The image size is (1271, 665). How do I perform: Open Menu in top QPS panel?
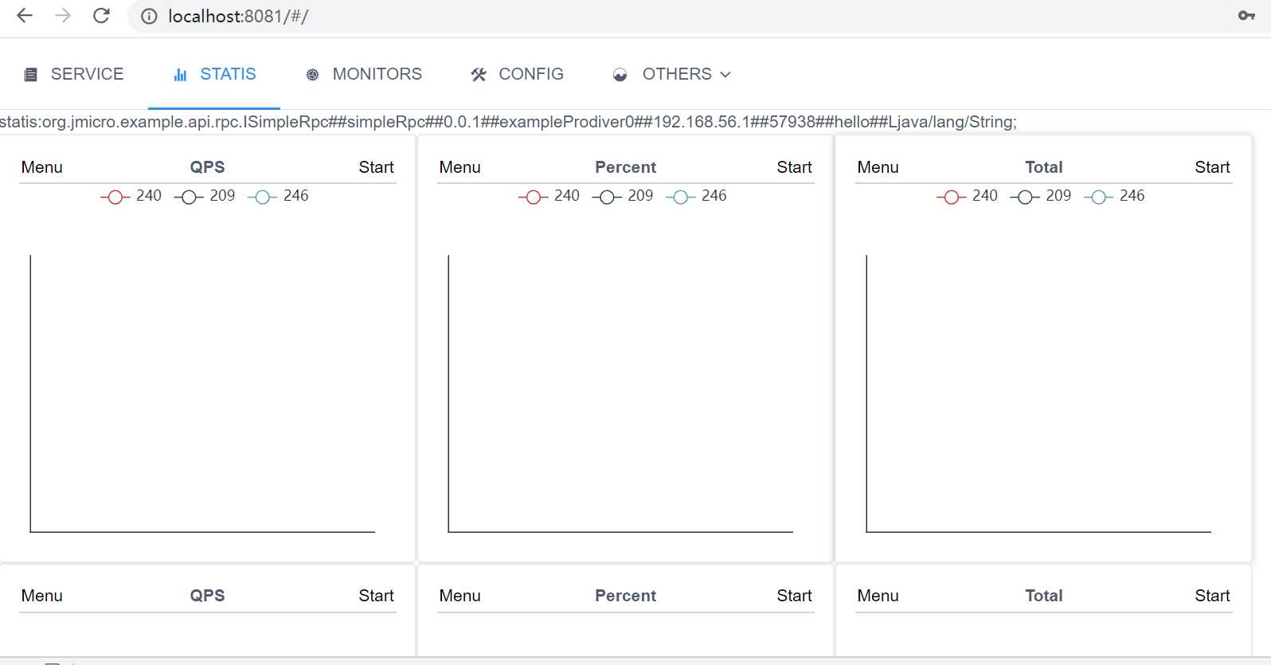point(42,167)
